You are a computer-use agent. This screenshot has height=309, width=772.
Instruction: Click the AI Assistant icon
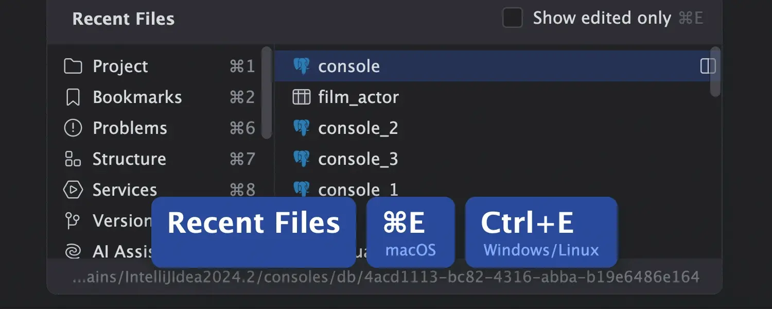point(73,251)
